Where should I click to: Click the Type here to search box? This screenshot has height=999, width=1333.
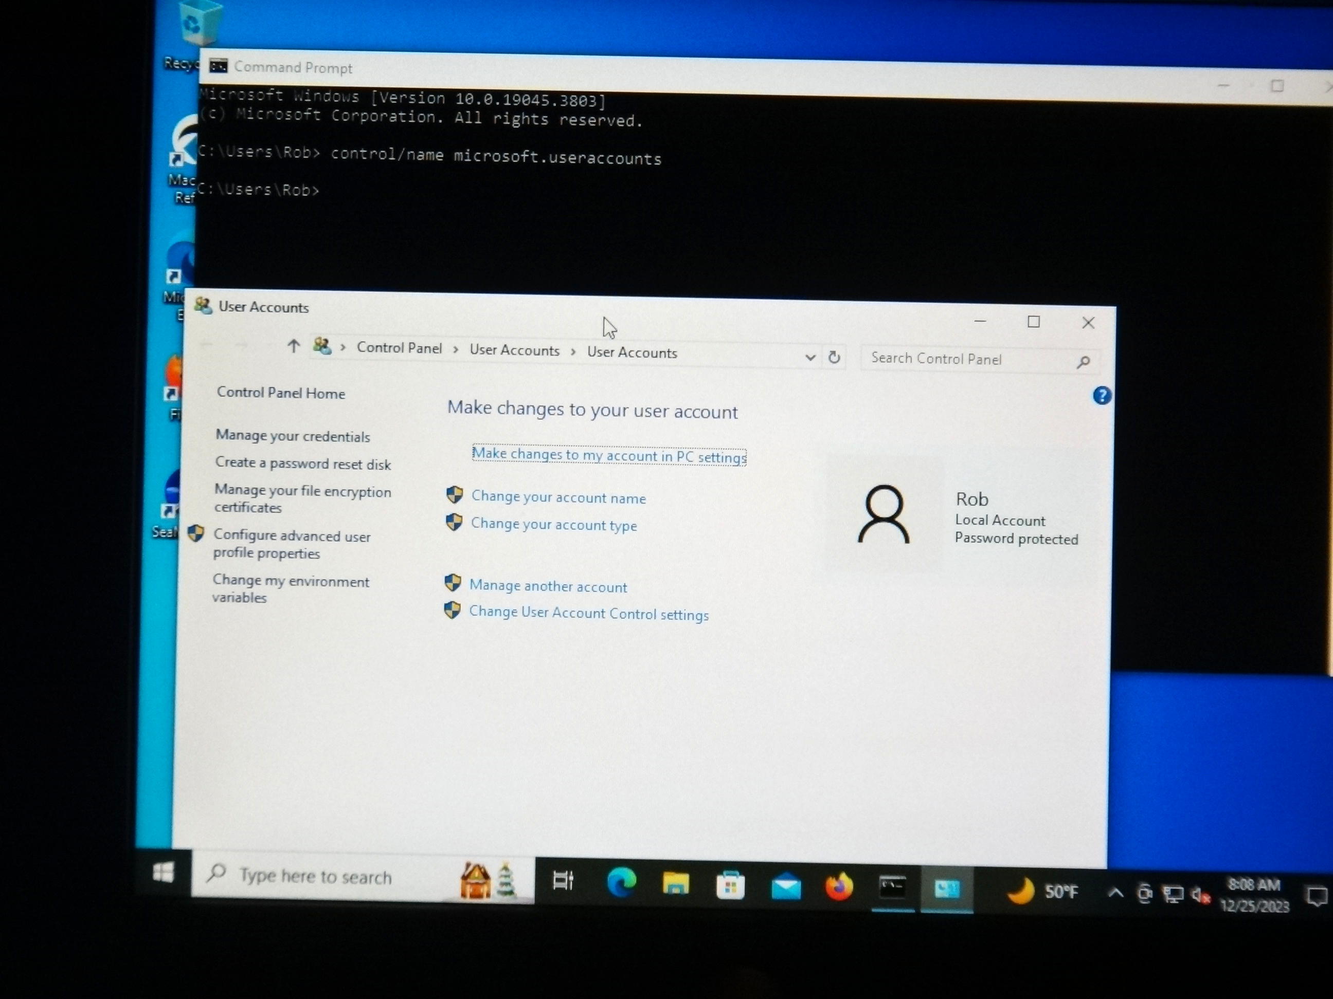pos(363,877)
